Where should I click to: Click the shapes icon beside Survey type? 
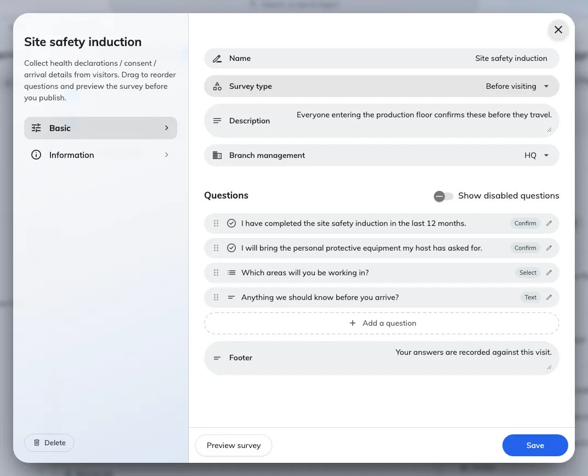(x=217, y=86)
